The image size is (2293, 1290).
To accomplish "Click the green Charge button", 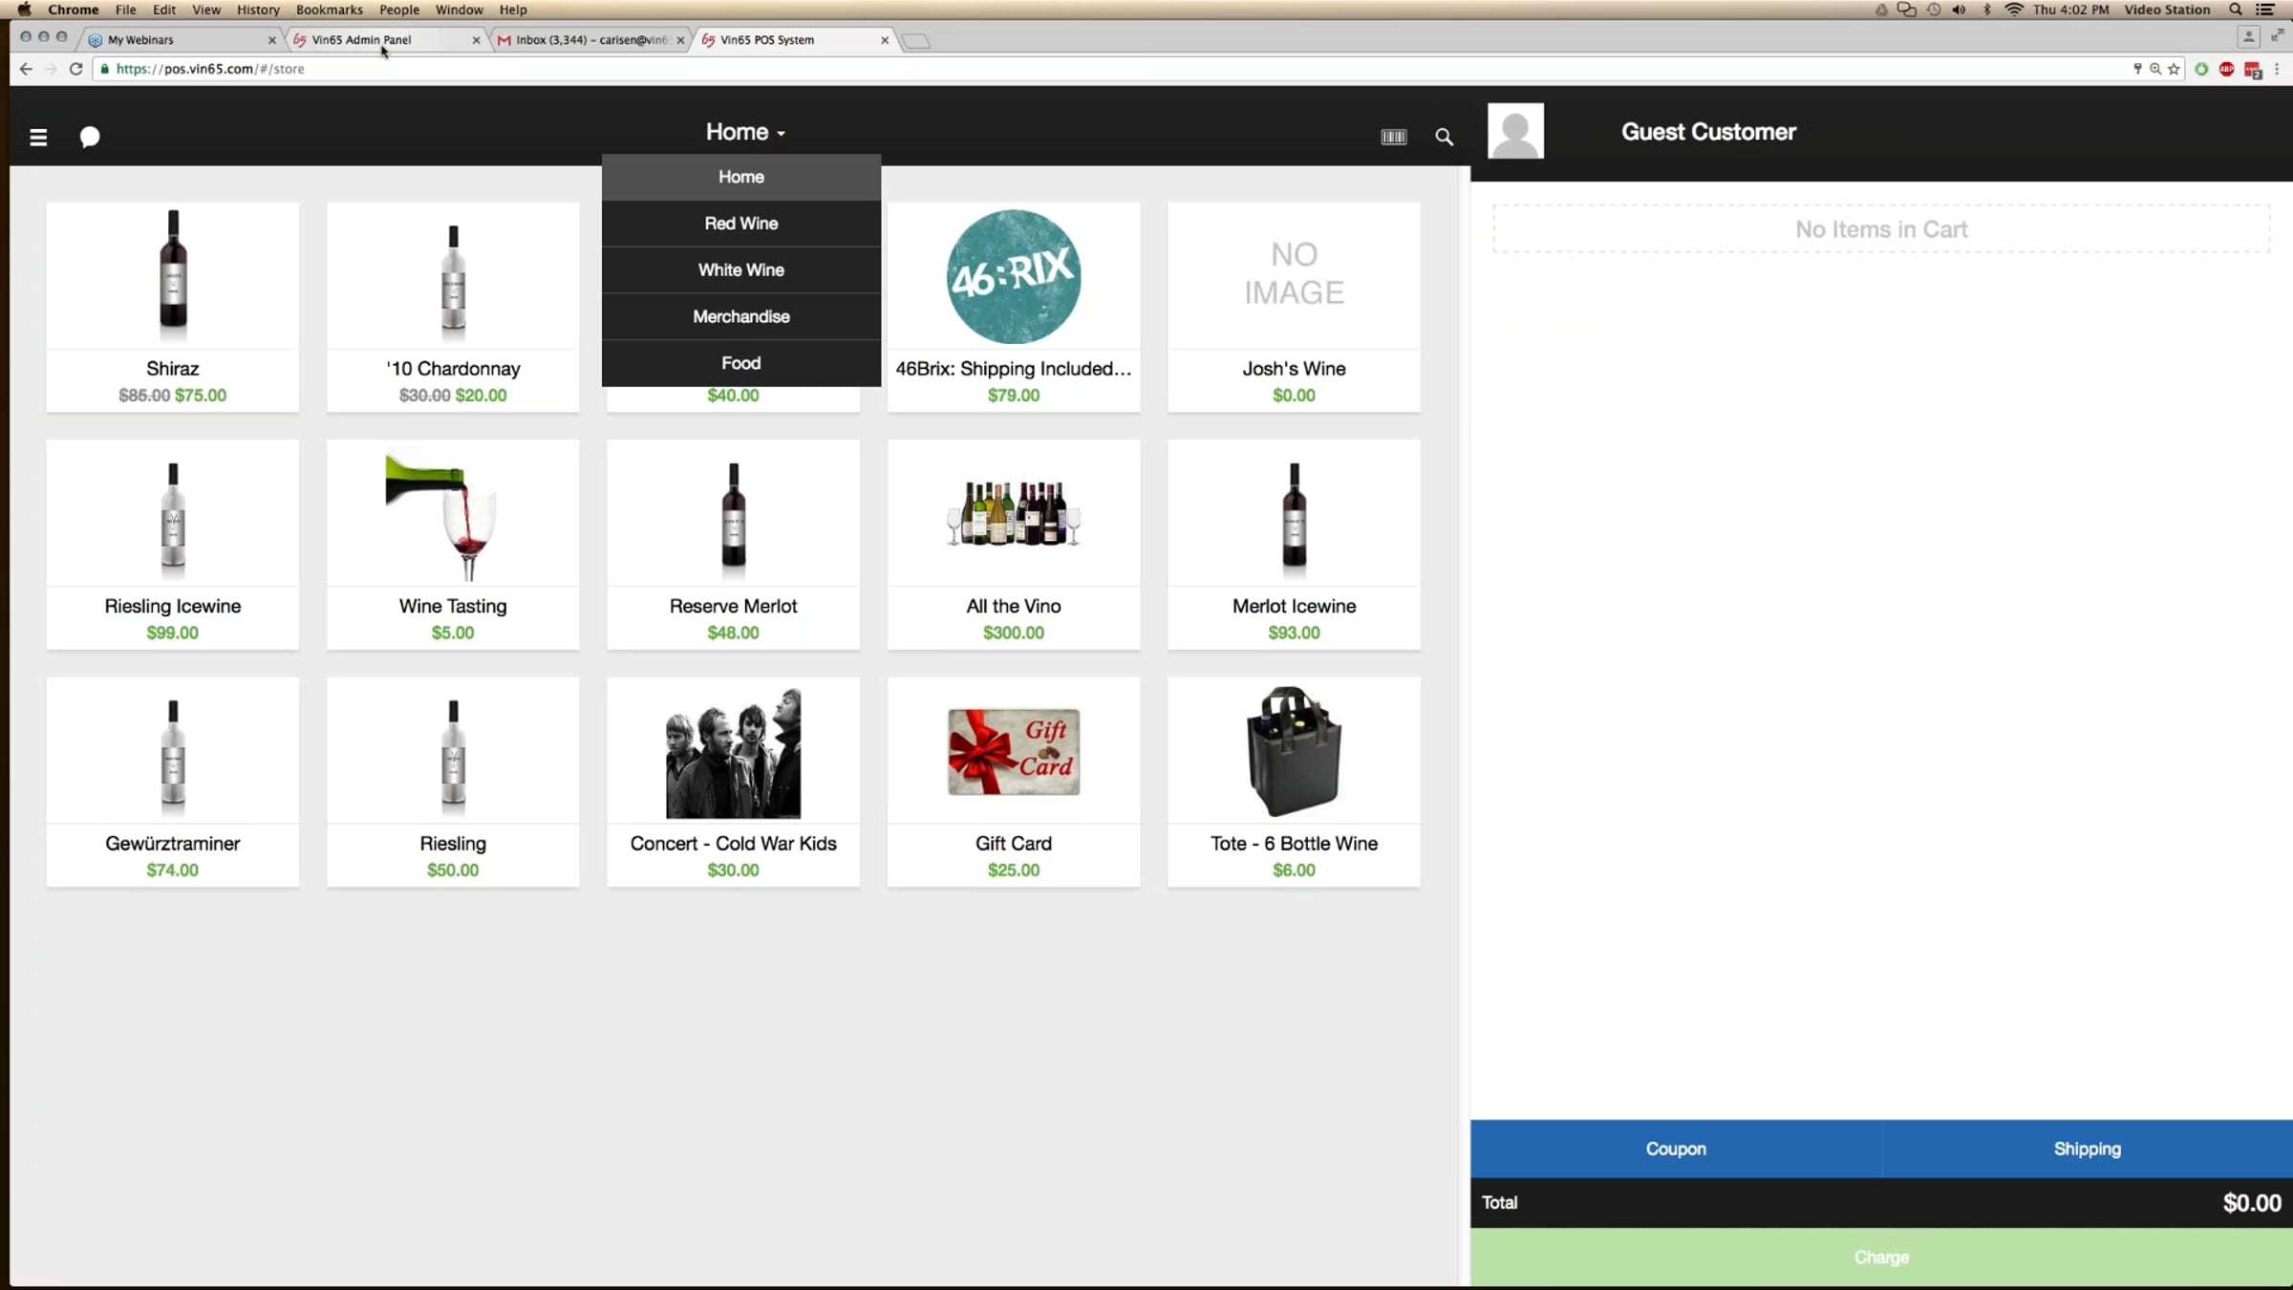I will click(1881, 1258).
